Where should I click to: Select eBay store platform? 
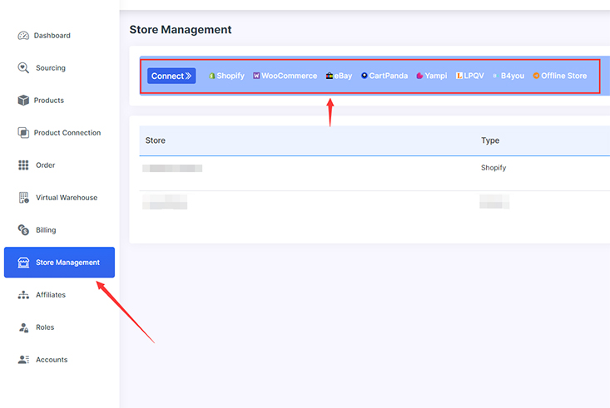coord(339,76)
